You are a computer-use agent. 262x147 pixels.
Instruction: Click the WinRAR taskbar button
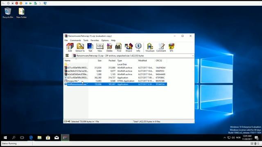[x=65, y=138]
